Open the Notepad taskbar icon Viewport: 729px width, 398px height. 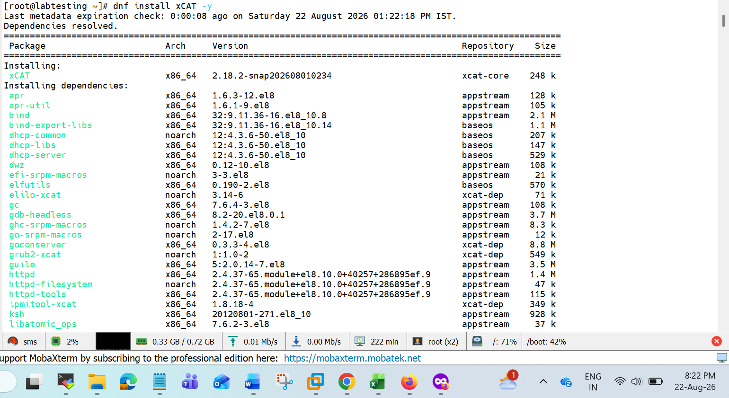click(160, 381)
